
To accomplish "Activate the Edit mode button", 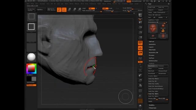I will coord(59,9).
